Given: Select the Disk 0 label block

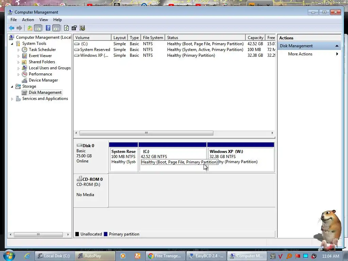Looking at the screenshot, I should 91,157.
